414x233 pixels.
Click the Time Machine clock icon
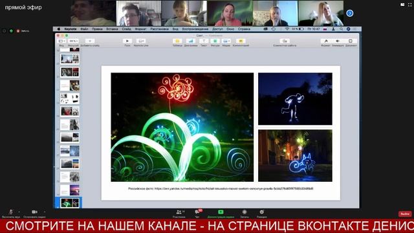pos(274,29)
